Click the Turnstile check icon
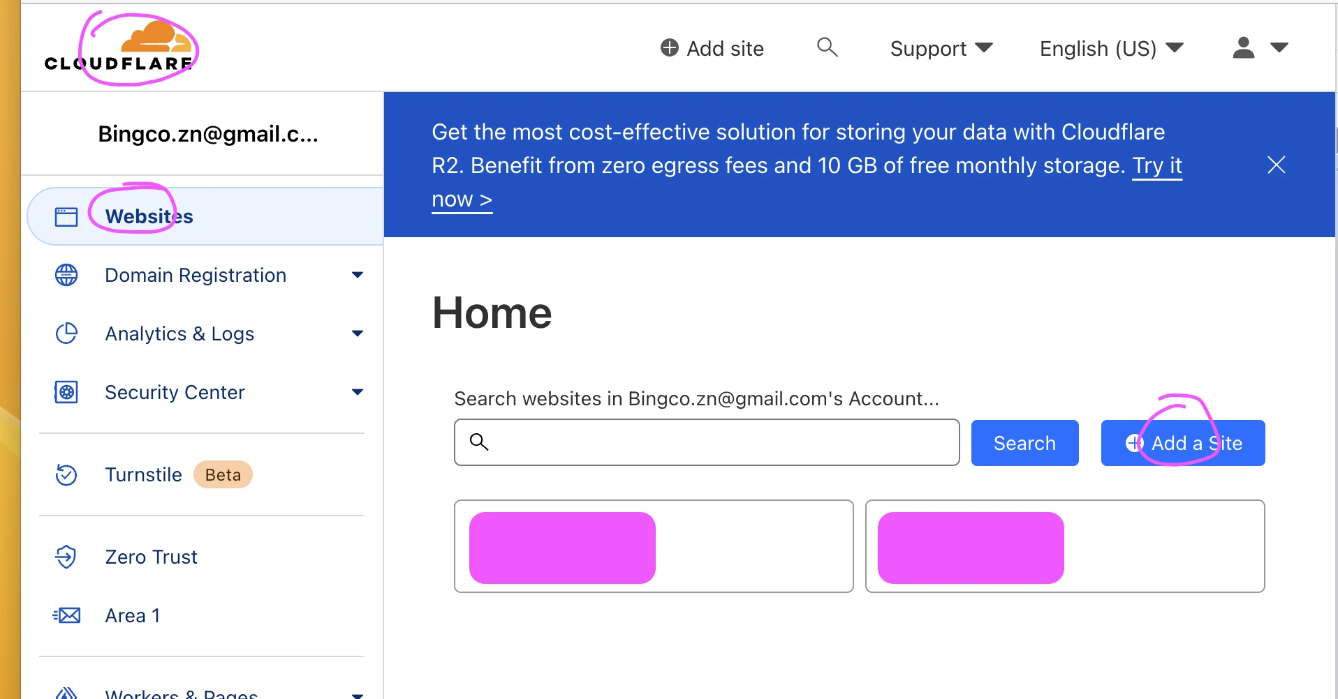Image resolution: width=1338 pixels, height=699 pixels. (66, 474)
